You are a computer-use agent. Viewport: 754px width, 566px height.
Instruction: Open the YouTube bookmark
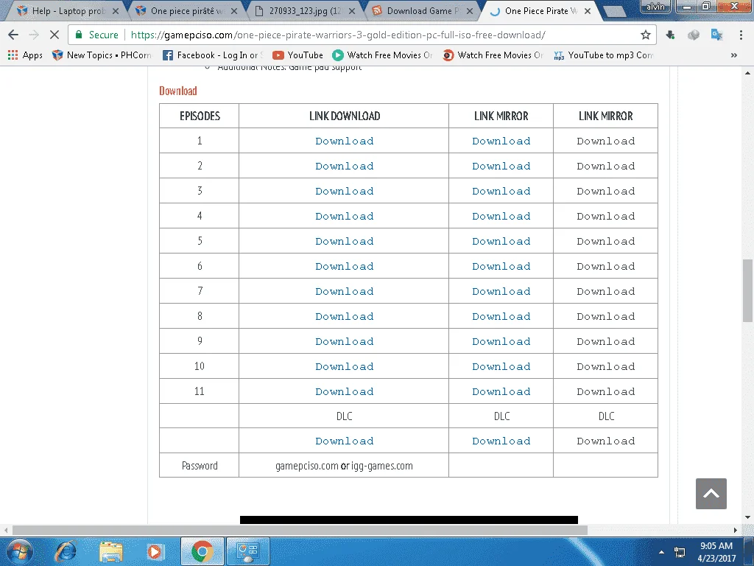pyautogui.click(x=297, y=55)
